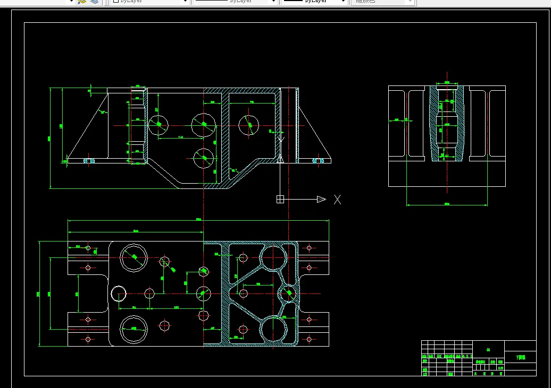This screenshot has height=388, width=551.
Task: Select the right triangular rib in the front view
Action: (314, 133)
